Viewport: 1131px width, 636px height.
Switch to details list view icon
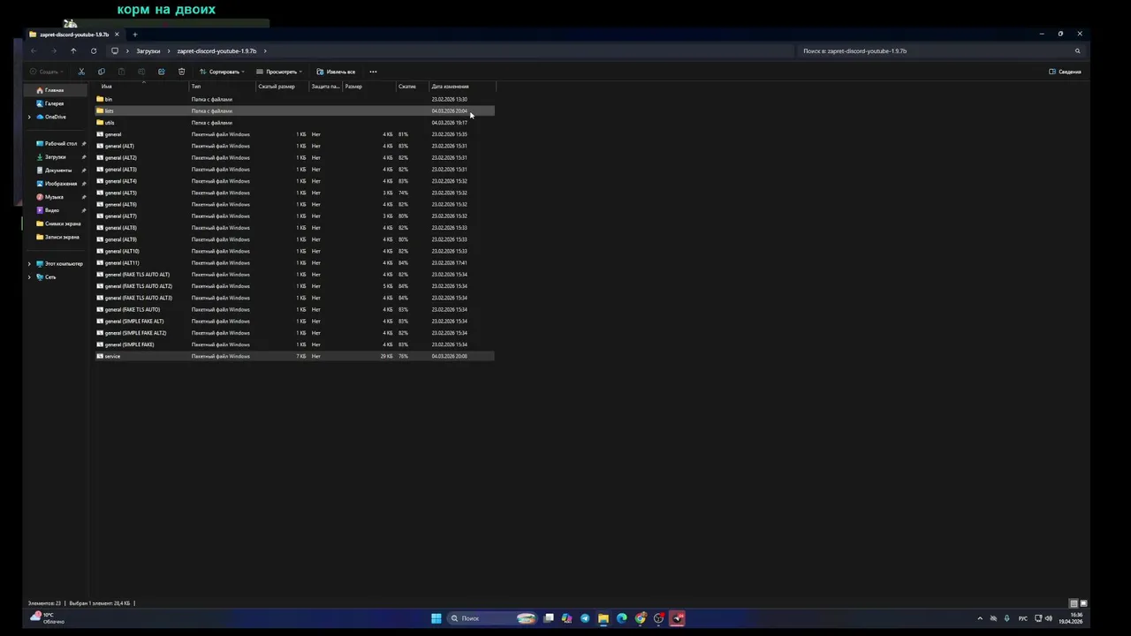coord(1074,603)
